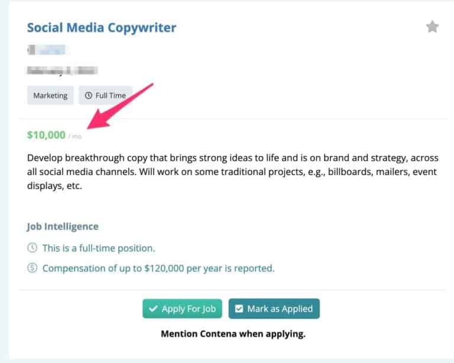The height and width of the screenshot is (363, 454).
Task: Click the clock icon in Full Time tag
Action: coord(89,95)
